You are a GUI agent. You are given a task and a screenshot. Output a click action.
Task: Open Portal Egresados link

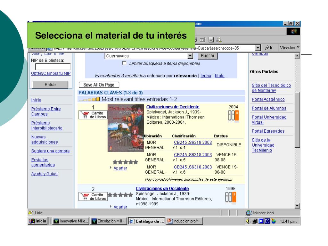click(x=268, y=131)
